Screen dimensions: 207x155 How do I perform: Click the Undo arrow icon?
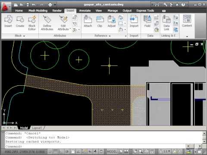pos(34,5)
